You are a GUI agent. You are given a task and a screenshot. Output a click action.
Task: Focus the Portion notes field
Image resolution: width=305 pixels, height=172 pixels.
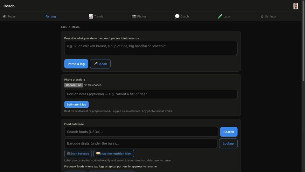coord(151,94)
